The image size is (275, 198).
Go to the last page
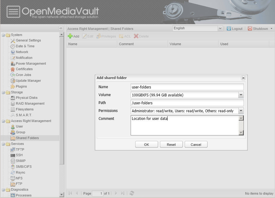123,193
